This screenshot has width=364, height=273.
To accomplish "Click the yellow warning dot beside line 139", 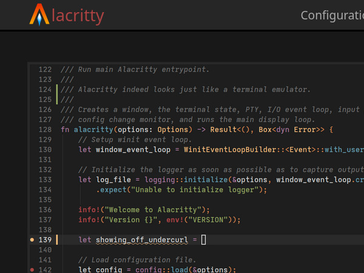I will [x=32, y=240].
